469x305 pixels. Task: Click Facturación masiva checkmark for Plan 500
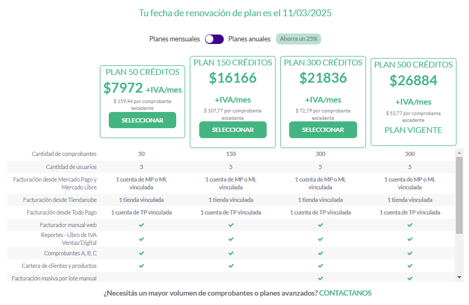pyautogui.click(x=410, y=278)
